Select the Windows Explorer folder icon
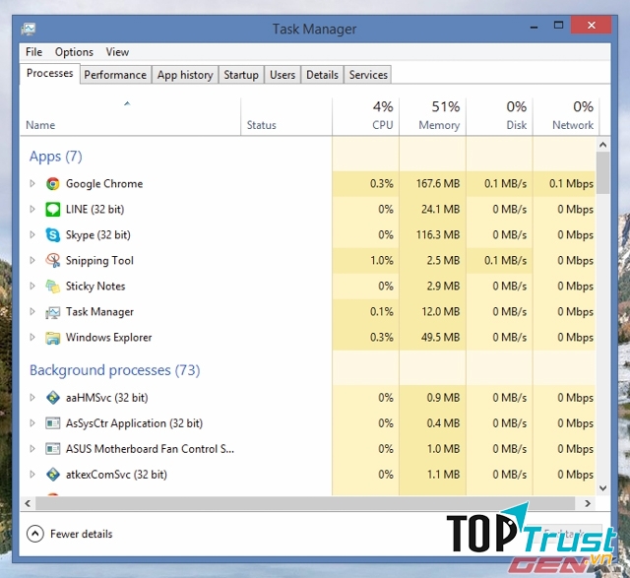 click(x=53, y=338)
